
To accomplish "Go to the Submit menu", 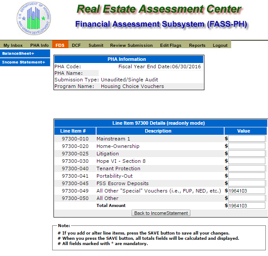I will [96, 45].
